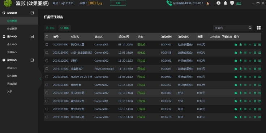The image size is (266, 133).
Task: Go to 个人中心 in sidebar
Action: (x=12, y=44)
